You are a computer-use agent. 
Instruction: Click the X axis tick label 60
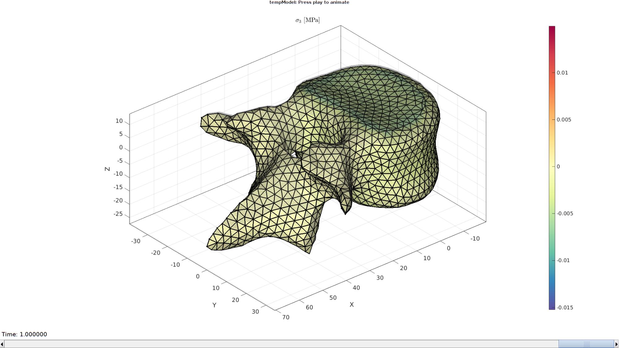pyautogui.click(x=309, y=307)
